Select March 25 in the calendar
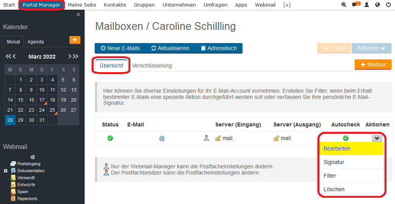Screen dimensions: 395x204 click(52, 110)
